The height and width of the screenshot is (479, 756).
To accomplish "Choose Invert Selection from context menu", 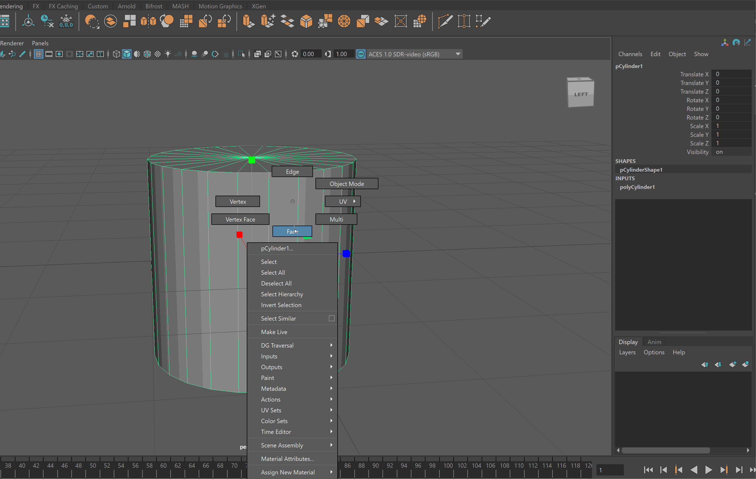I will coord(281,305).
